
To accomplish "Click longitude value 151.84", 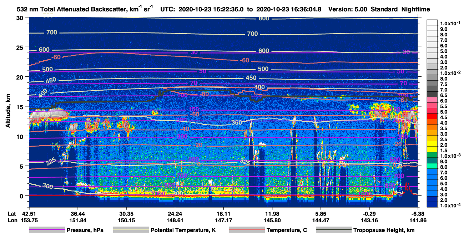I will [x=77, y=220].
